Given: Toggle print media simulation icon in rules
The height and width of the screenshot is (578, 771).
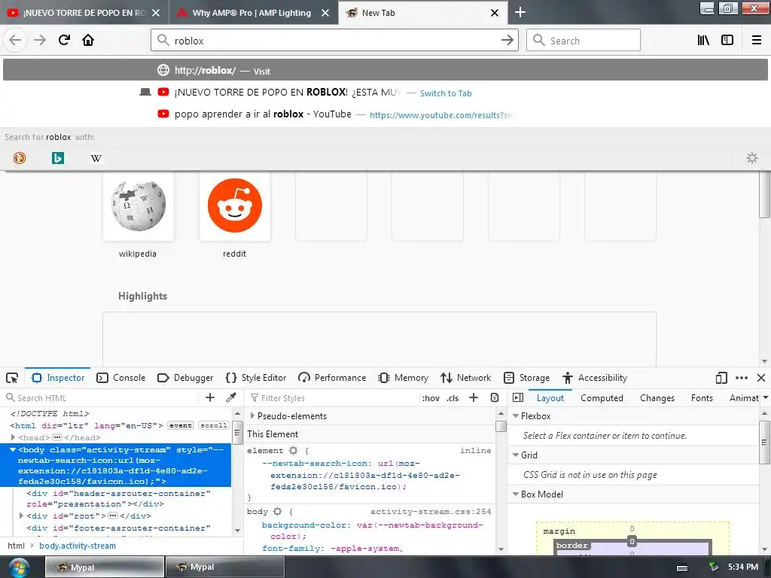Looking at the screenshot, I should 495,397.
